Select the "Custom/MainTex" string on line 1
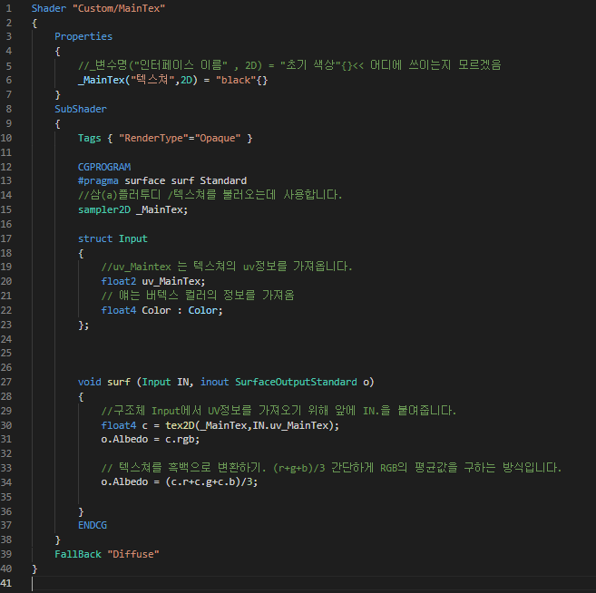This screenshot has width=596, height=593. [119, 8]
